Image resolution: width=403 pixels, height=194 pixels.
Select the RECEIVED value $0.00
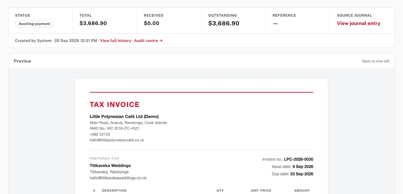151,23
